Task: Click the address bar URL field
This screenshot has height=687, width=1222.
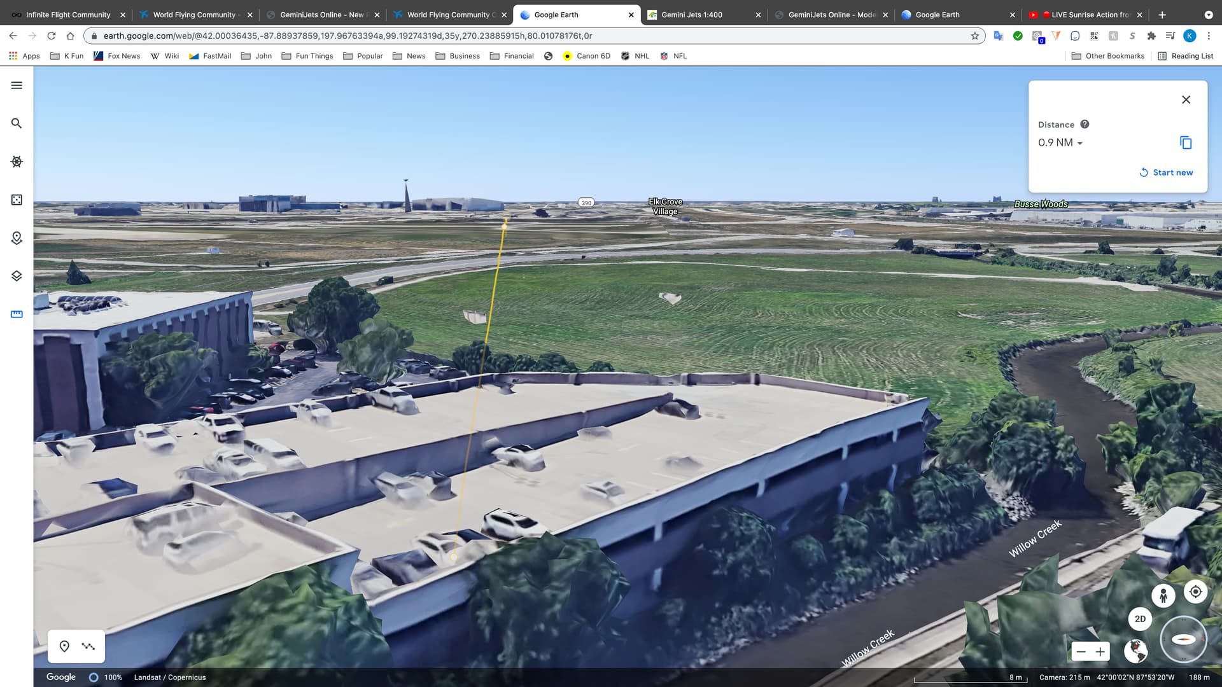Action: [535, 36]
